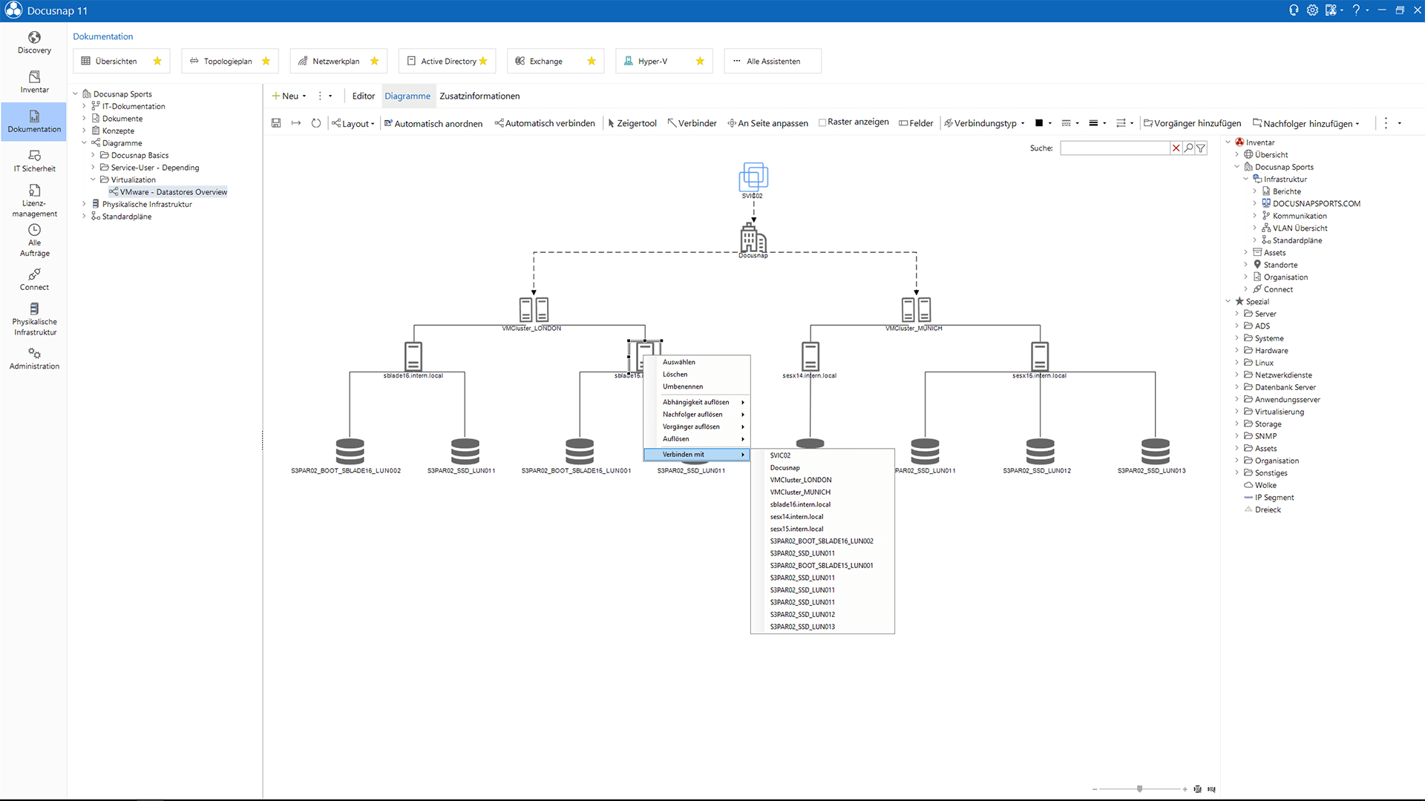This screenshot has width=1425, height=801.
Task: Toggle favorite star on Exchange
Action: tap(592, 61)
